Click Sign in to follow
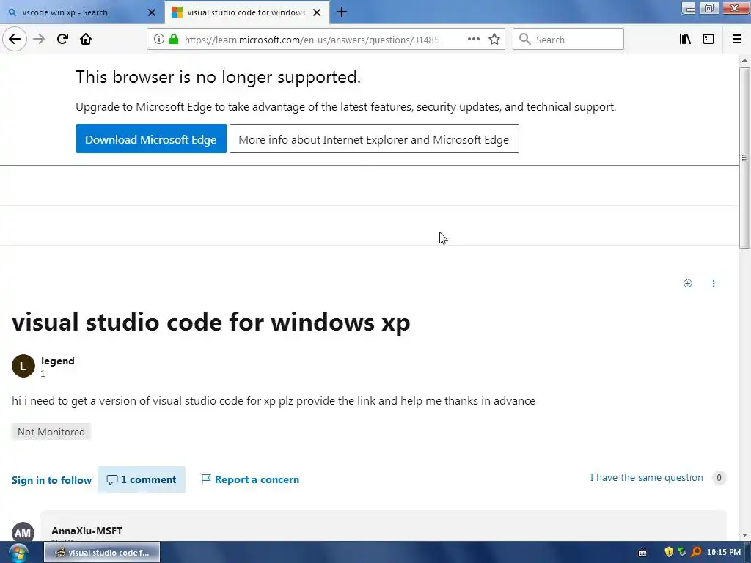The image size is (751, 563). tap(52, 480)
